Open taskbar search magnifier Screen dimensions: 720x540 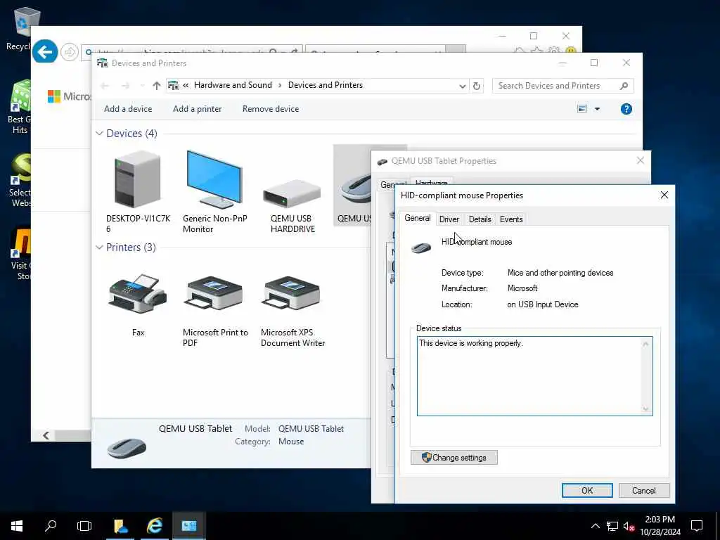[51, 526]
